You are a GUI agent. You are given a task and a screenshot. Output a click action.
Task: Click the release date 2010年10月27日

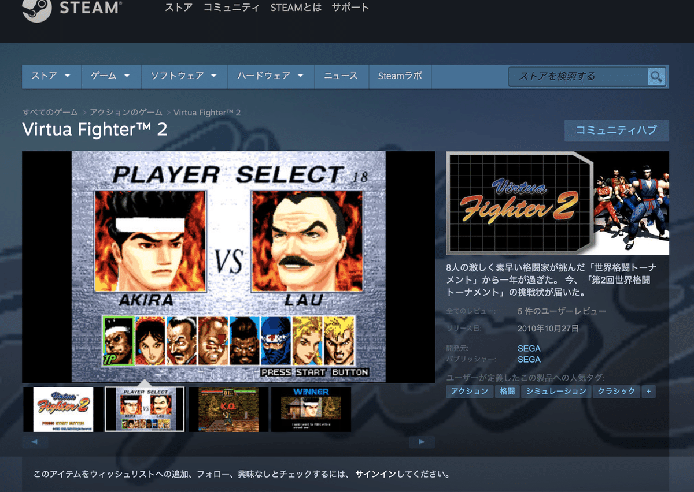tap(548, 329)
